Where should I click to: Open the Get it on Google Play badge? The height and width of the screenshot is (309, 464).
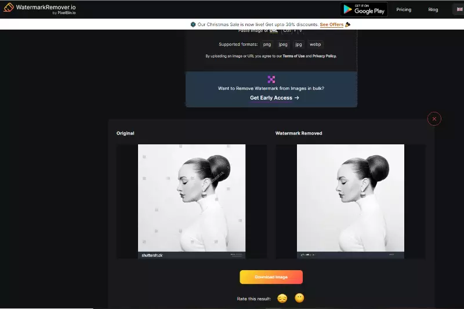364,9
